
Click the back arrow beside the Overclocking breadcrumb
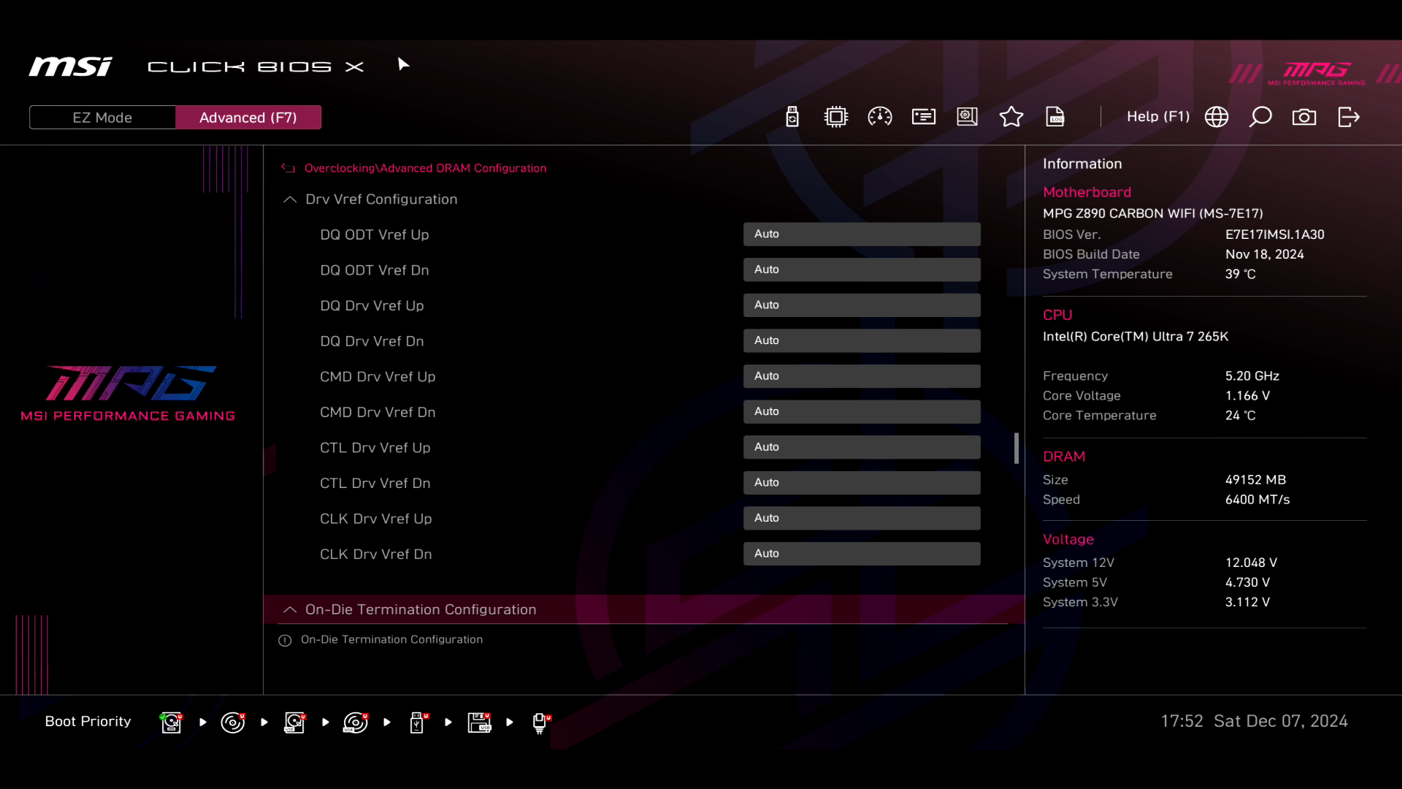point(288,168)
